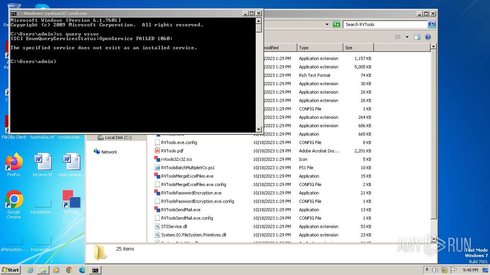Image resolution: width=490 pixels, height=275 pixels.
Task: Select RVToolsSendMail.exe.config file
Action: 187,218
